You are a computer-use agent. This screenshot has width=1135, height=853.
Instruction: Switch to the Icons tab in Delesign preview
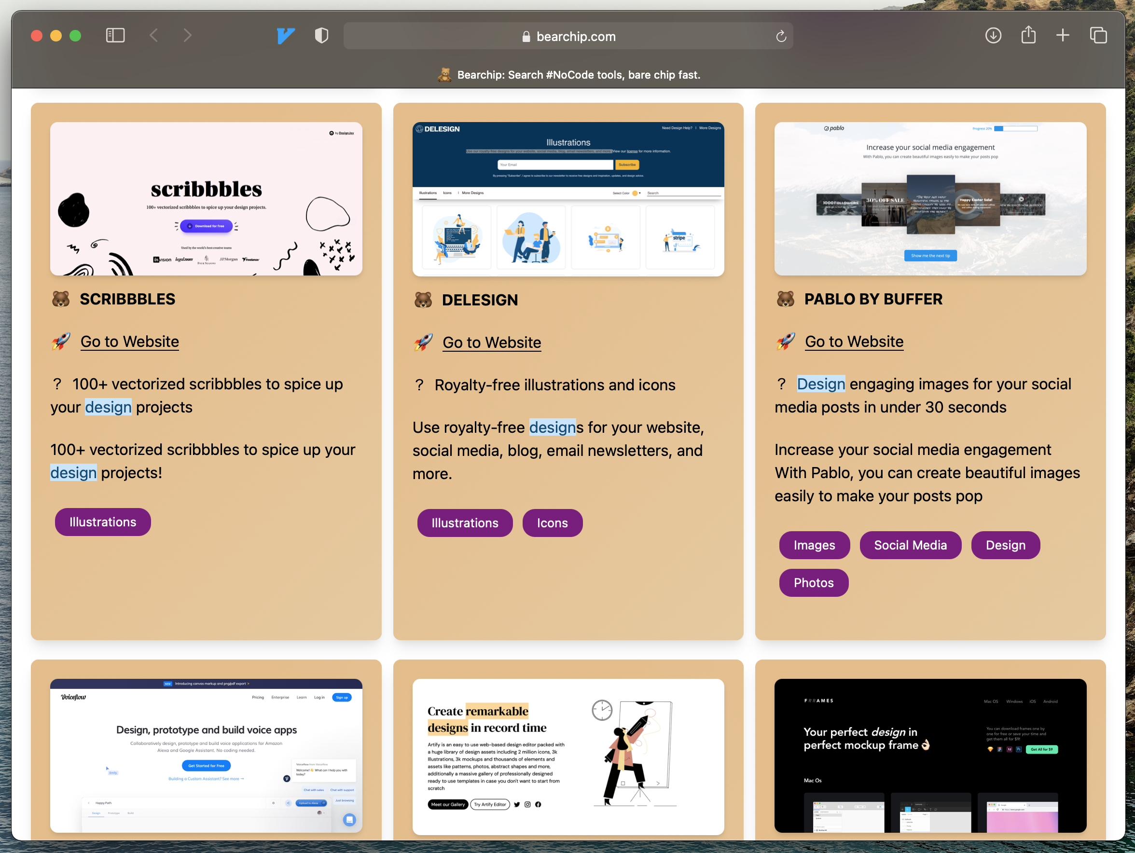point(447,193)
